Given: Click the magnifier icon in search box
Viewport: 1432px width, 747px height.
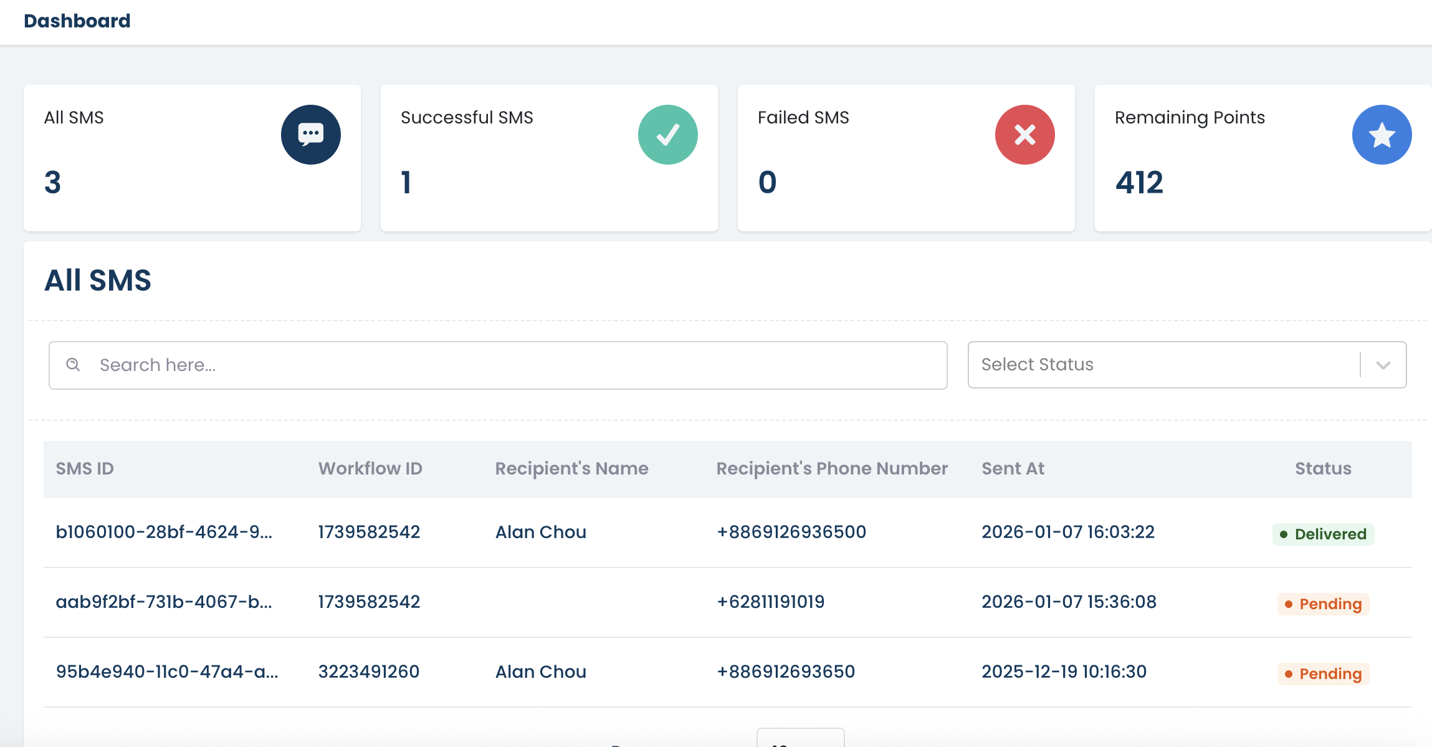Looking at the screenshot, I should tap(73, 365).
